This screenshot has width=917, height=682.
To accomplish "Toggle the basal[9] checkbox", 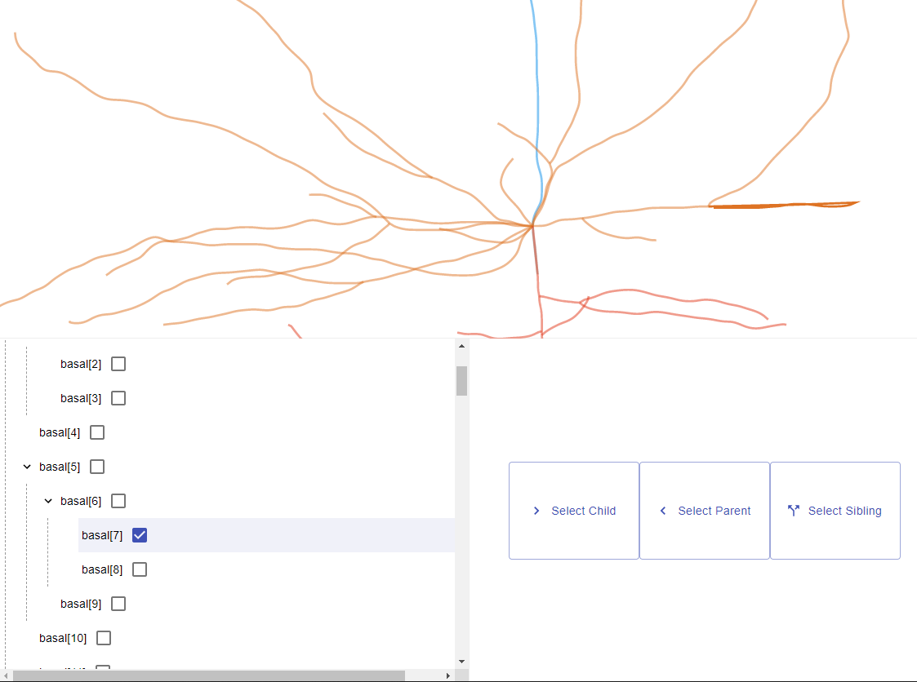I will point(118,604).
